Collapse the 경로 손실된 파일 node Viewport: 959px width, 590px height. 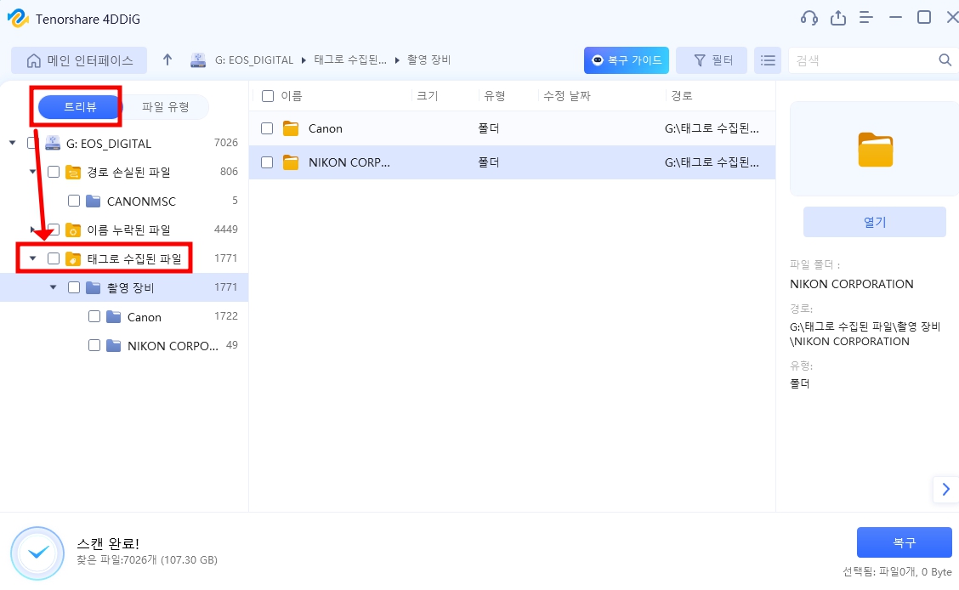(32, 172)
